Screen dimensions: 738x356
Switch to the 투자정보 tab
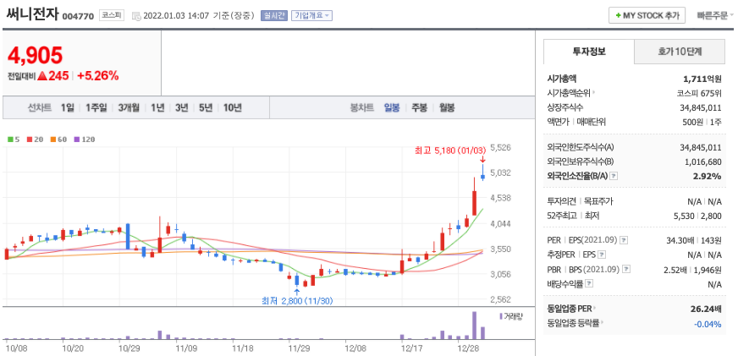(589, 52)
